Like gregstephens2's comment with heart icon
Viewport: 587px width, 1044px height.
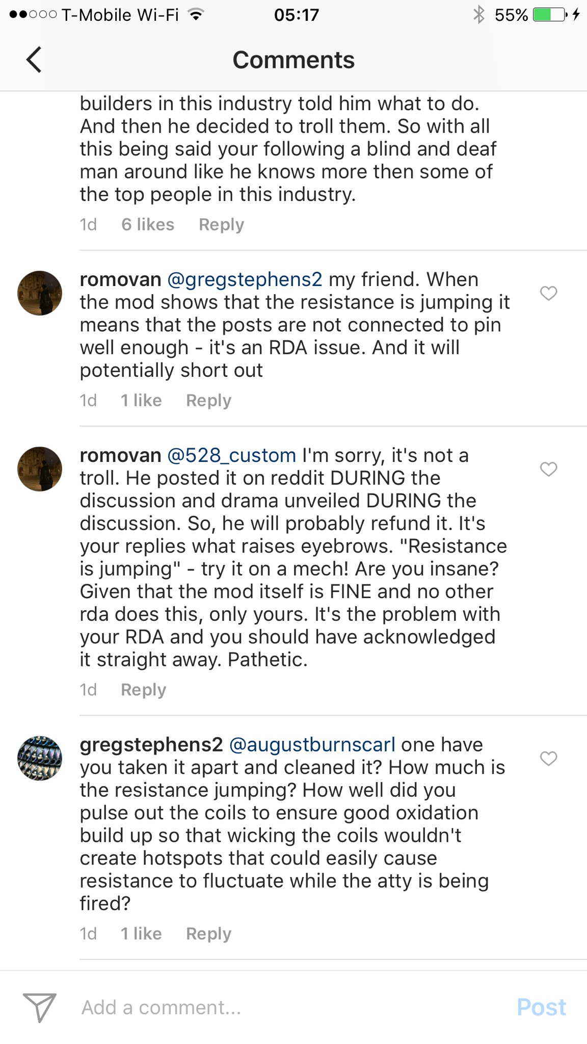pyautogui.click(x=548, y=759)
